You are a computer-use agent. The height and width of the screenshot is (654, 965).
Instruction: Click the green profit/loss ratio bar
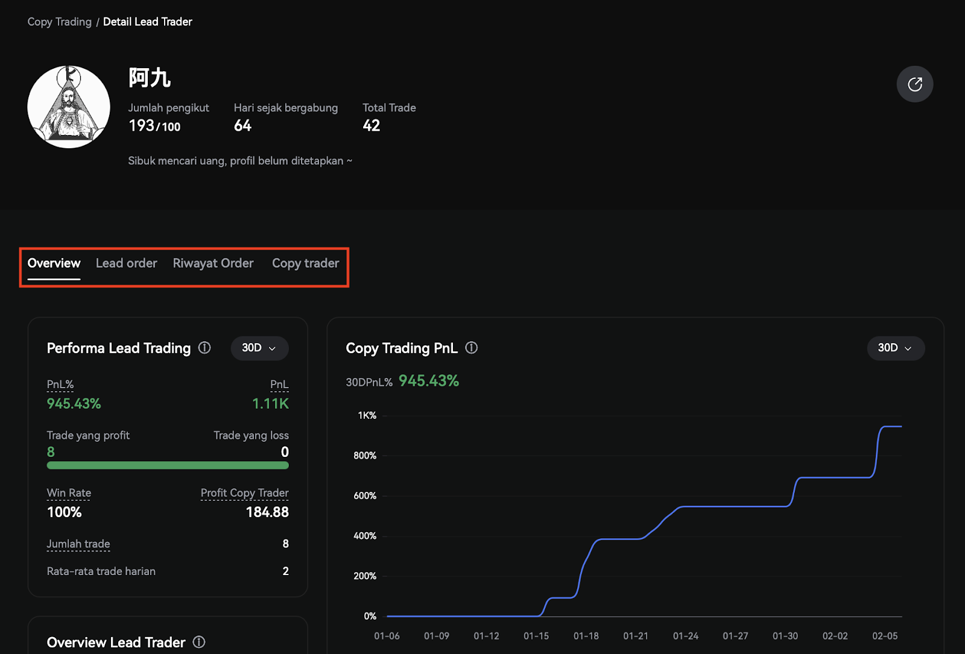coord(168,465)
